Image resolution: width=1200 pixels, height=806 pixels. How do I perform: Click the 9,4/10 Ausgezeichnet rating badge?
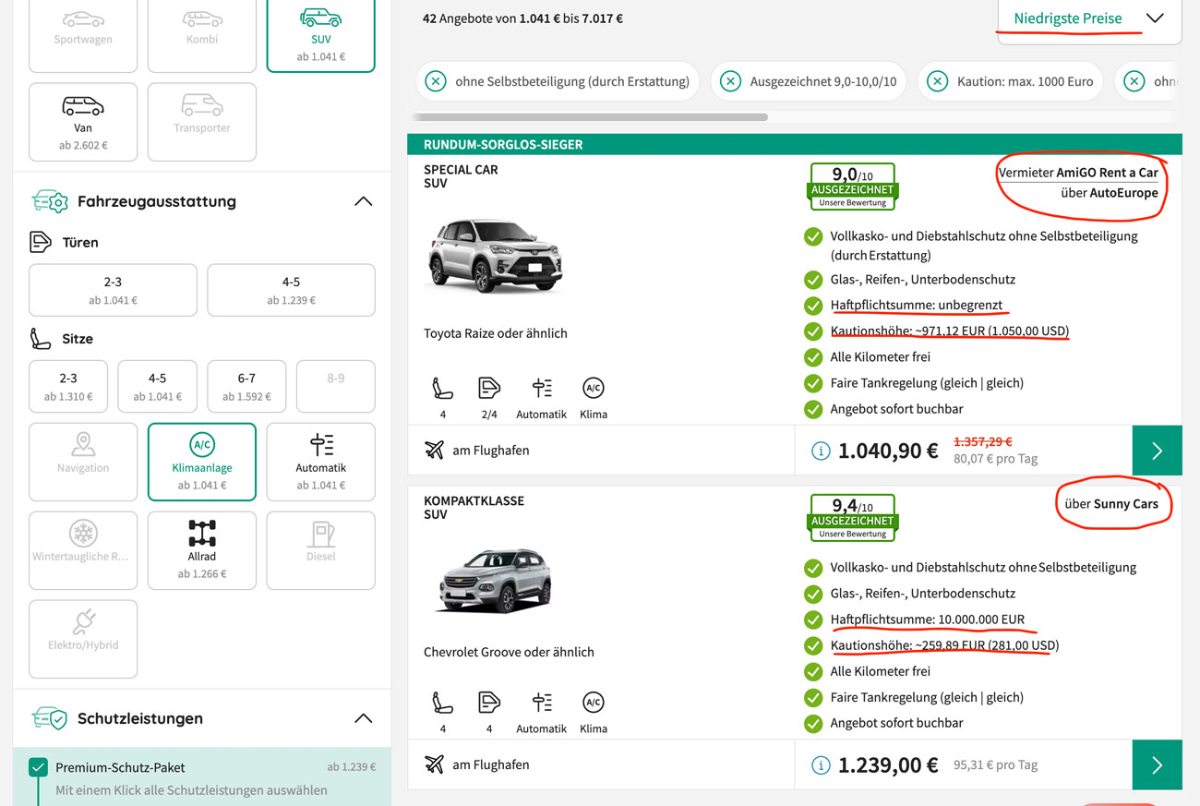coord(852,518)
